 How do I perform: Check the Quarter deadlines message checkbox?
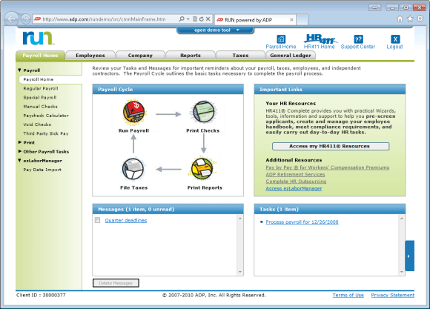97,220
